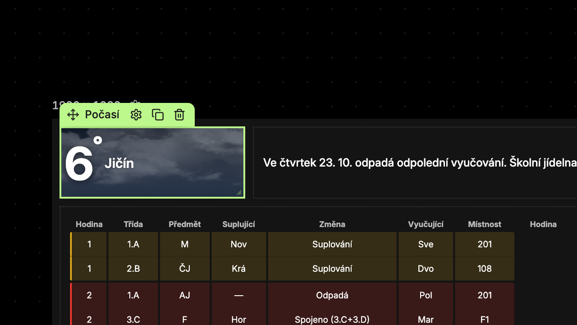577x325 pixels.
Task: Click the Hodina column header beside Třída
Action: (x=89, y=224)
